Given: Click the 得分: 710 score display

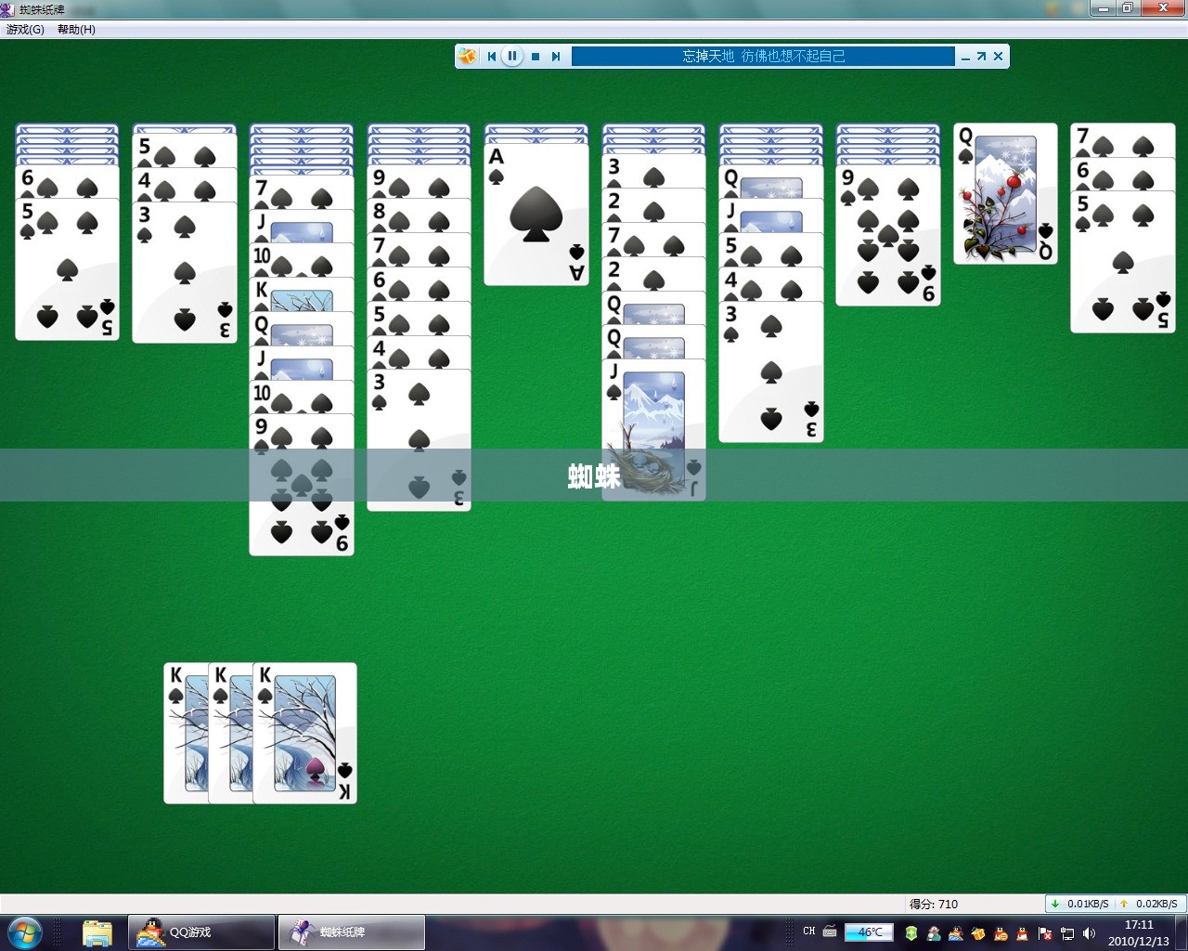Looking at the screenshot, I should tap(934, 904).
